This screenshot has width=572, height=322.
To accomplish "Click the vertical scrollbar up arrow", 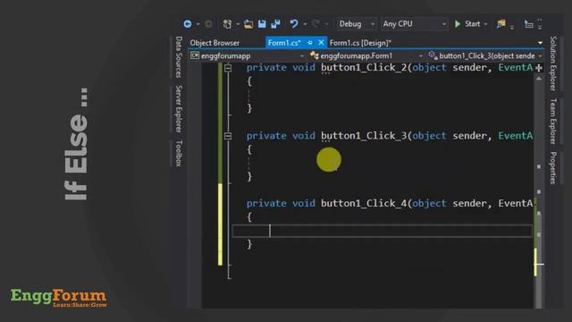I will point(539,79).
